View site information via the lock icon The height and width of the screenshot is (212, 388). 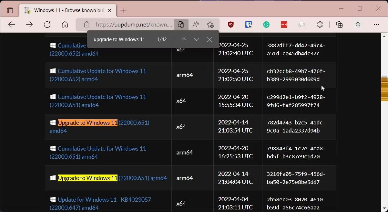tap(86, 24)
